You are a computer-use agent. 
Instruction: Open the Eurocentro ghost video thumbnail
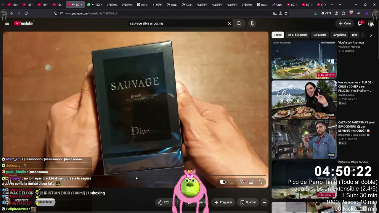304,139
